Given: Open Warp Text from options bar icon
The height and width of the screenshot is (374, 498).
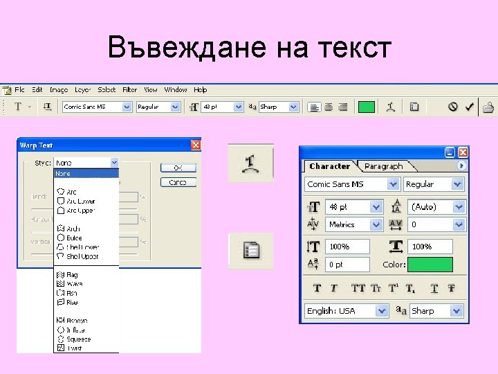Looking at the screenshot, I should (x=391, y=107).
